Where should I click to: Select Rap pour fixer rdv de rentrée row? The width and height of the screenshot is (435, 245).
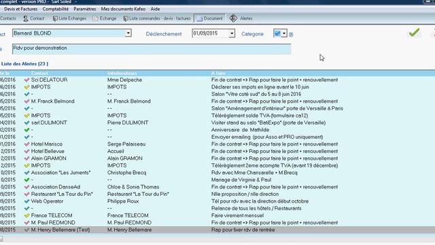point(217,230)
